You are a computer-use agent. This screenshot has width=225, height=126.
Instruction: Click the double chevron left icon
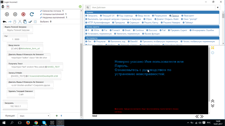coord(197,117)
